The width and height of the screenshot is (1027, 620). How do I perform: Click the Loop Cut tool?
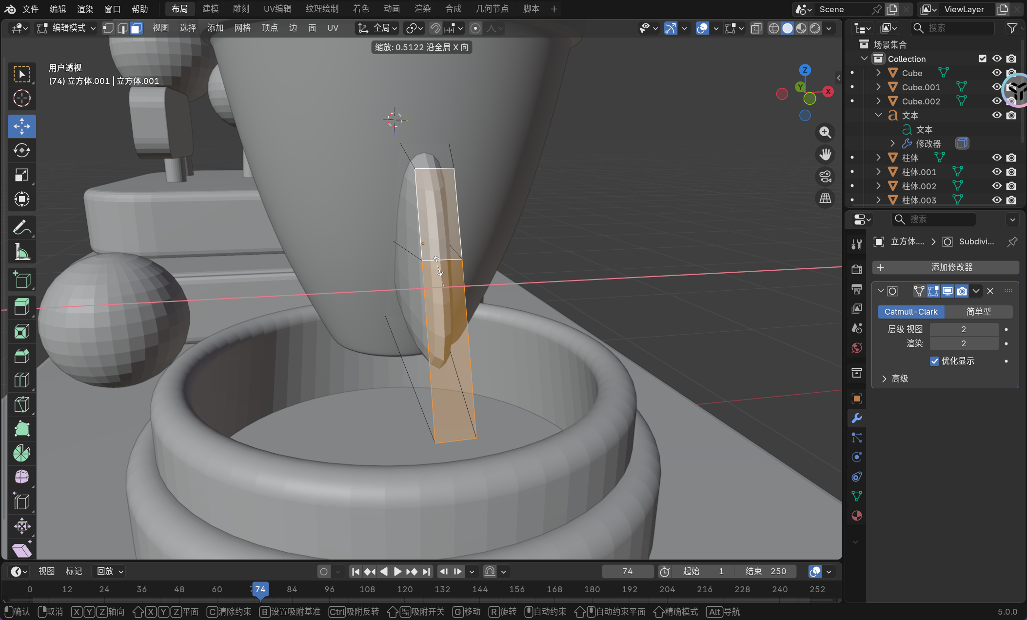click(x=22, y=380)
